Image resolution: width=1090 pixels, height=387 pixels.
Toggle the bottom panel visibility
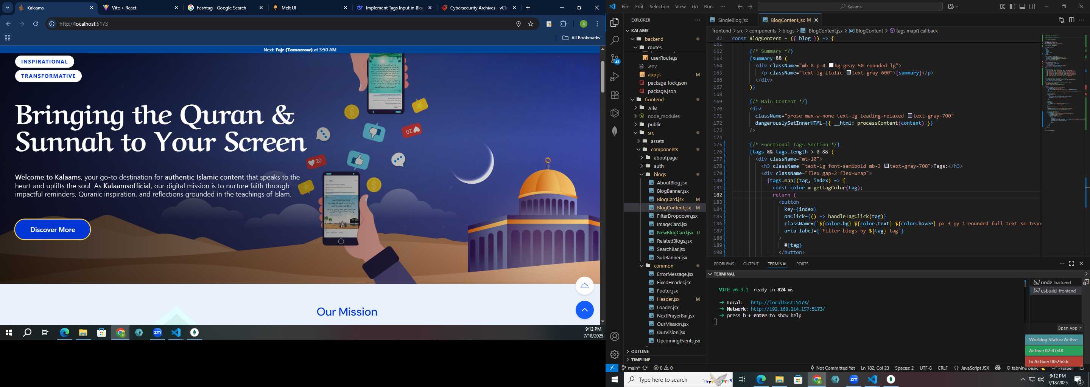click(x=1022, y=6)
